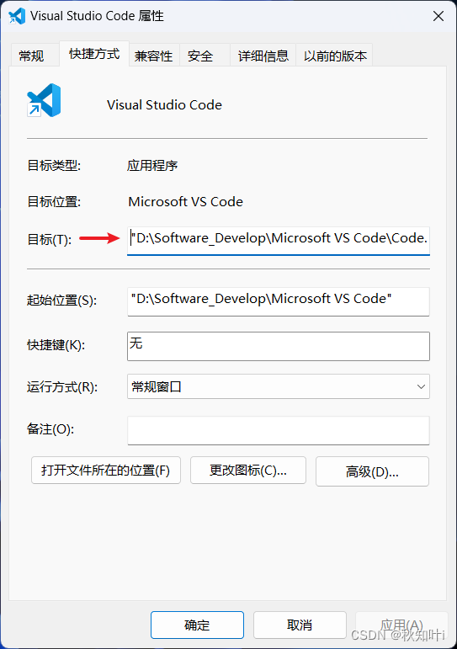Open 高级(D)... settings button
Image resolution: width=457 pixels, height=649 pixels.
coord(373,471)
